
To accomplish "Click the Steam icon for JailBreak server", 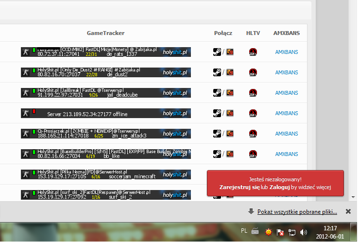I will [217, 93].
